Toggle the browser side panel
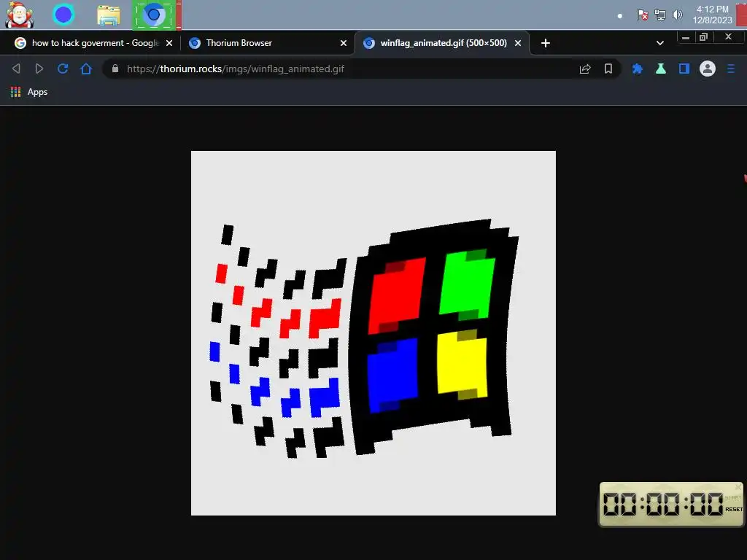This screenshot has width=747, height=560. [684, 69]
